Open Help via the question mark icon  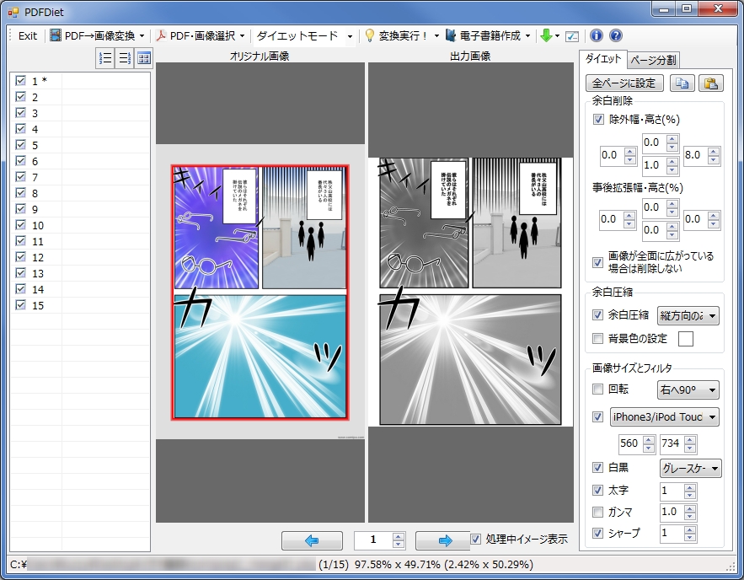click(x=615, y=35)
